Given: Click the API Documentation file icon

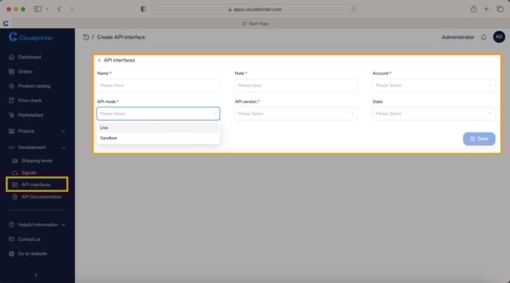Looking at the screenshot, I should (15, 197).
